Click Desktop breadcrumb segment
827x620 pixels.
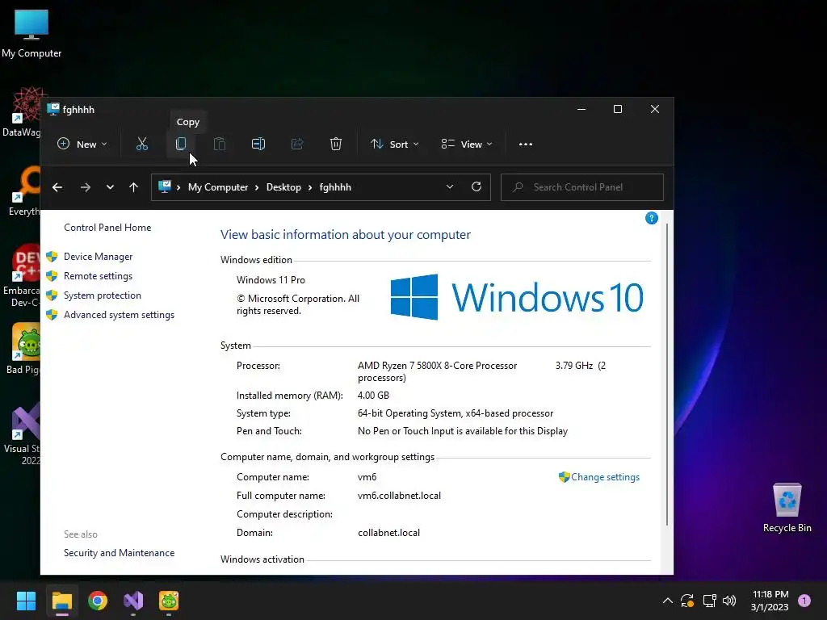pyautogui.click(x=283, y=187)
